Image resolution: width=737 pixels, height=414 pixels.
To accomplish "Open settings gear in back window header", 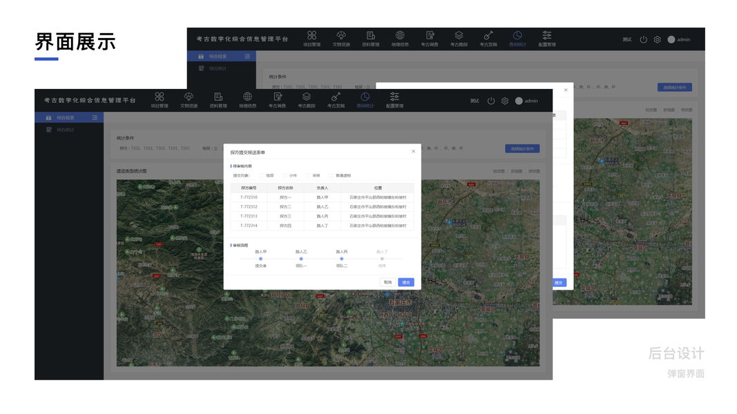I will pyautogui.click(x=657, y=39).
